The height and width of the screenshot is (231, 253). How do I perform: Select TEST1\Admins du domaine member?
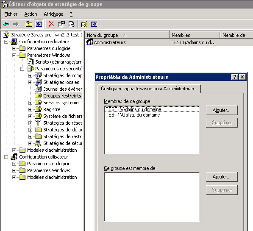tap(152, 109)
